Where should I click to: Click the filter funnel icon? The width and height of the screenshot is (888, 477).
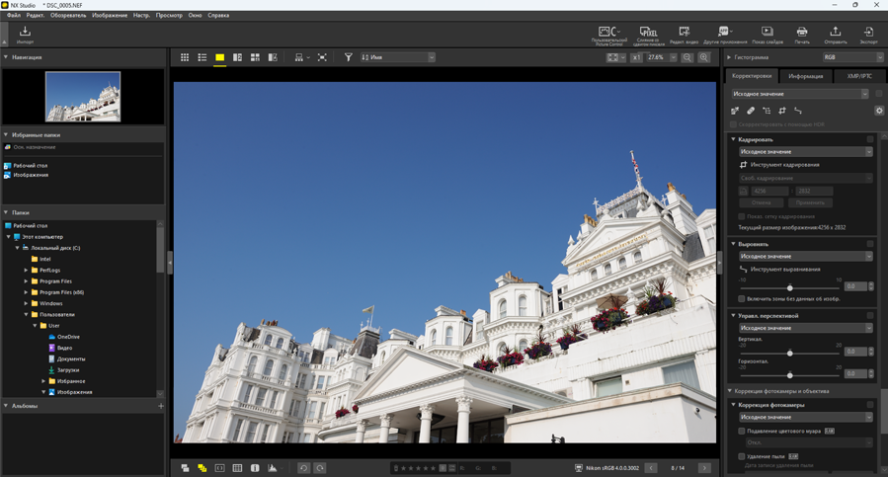pyautogui.click(x=349, y=58)
